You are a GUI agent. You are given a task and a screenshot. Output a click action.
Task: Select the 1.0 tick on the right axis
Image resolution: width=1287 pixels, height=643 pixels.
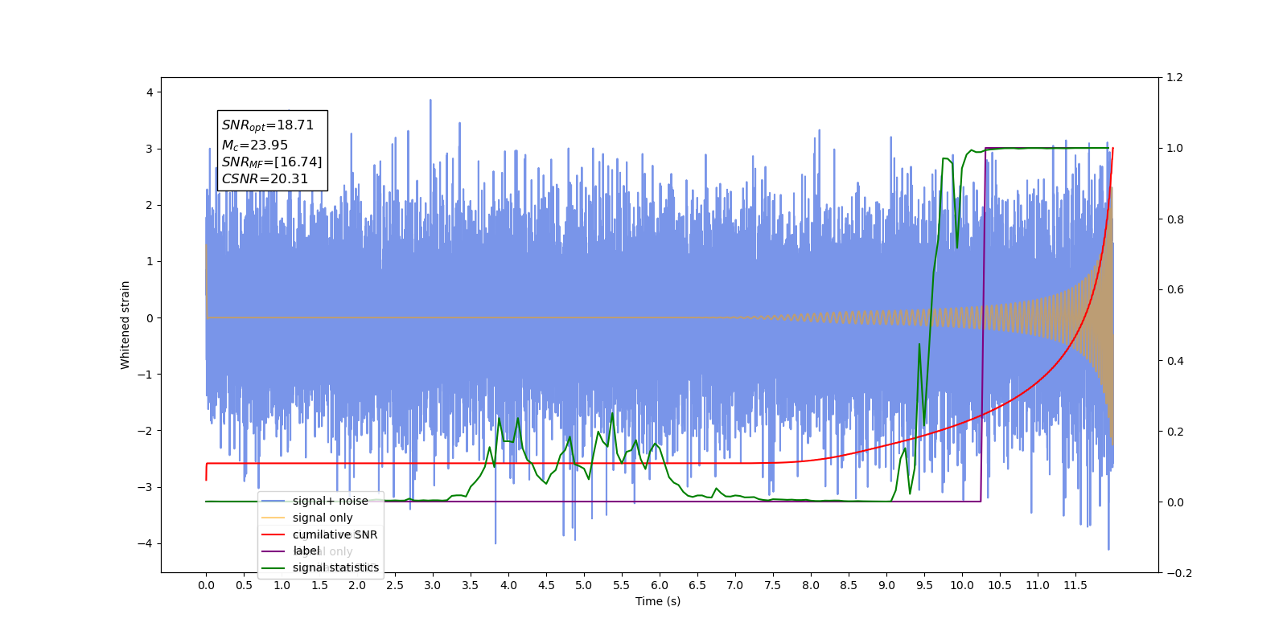point(1175,149)
